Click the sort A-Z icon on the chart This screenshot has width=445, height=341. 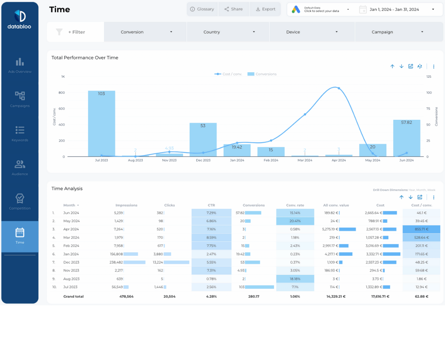point(420,66)
